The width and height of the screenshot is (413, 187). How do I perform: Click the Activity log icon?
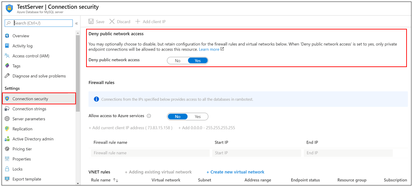(7, 46)
